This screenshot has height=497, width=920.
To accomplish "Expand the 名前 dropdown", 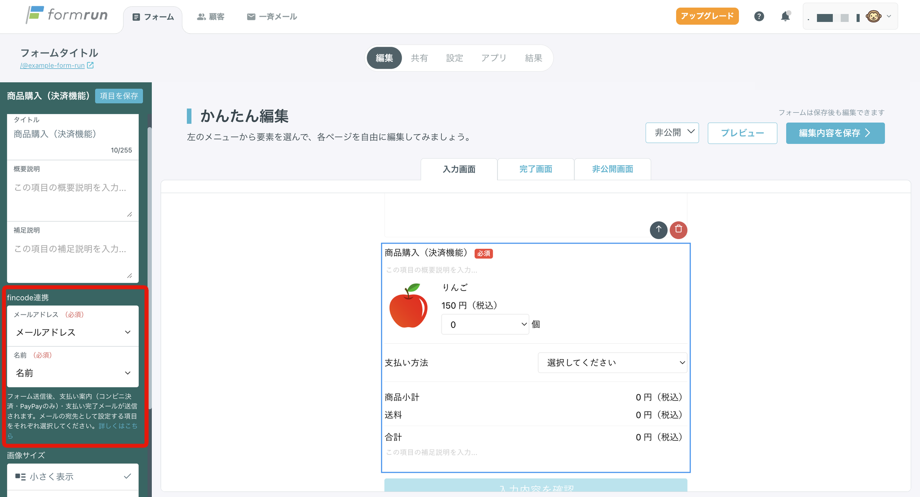I will pyautogui.click(x=73, y=373).
